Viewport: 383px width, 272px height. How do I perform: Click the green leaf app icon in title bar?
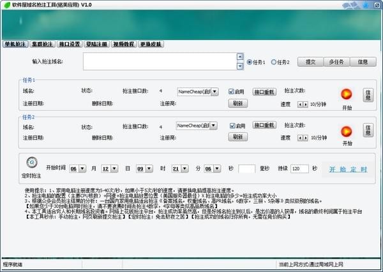coord(6,4)
